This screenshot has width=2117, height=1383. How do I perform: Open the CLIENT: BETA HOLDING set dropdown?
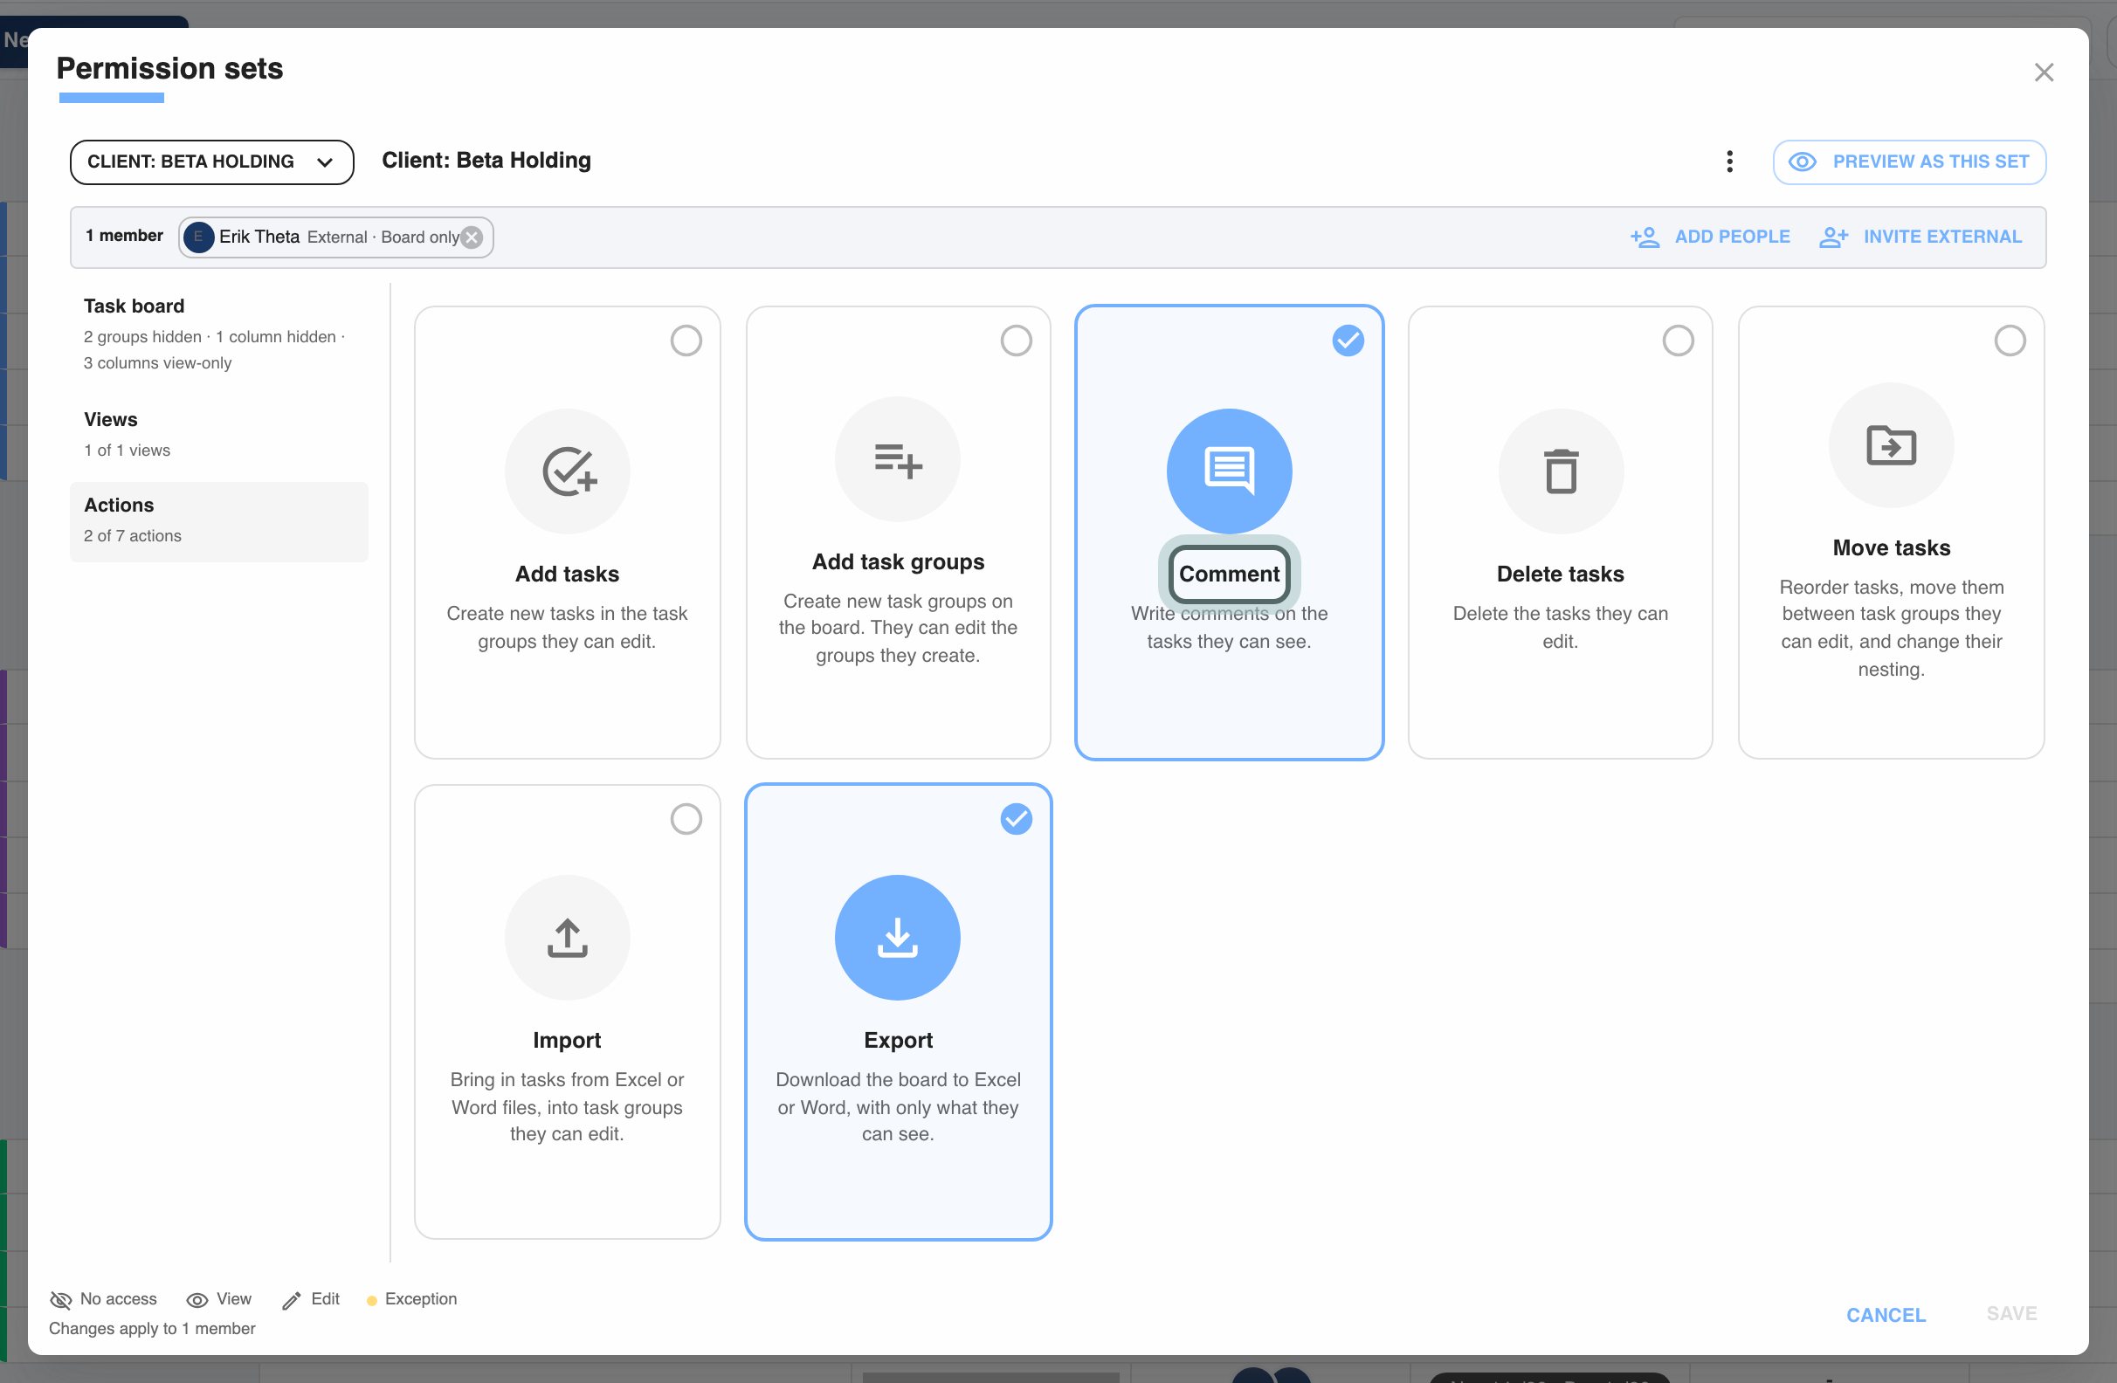click(x=211, y=161)
